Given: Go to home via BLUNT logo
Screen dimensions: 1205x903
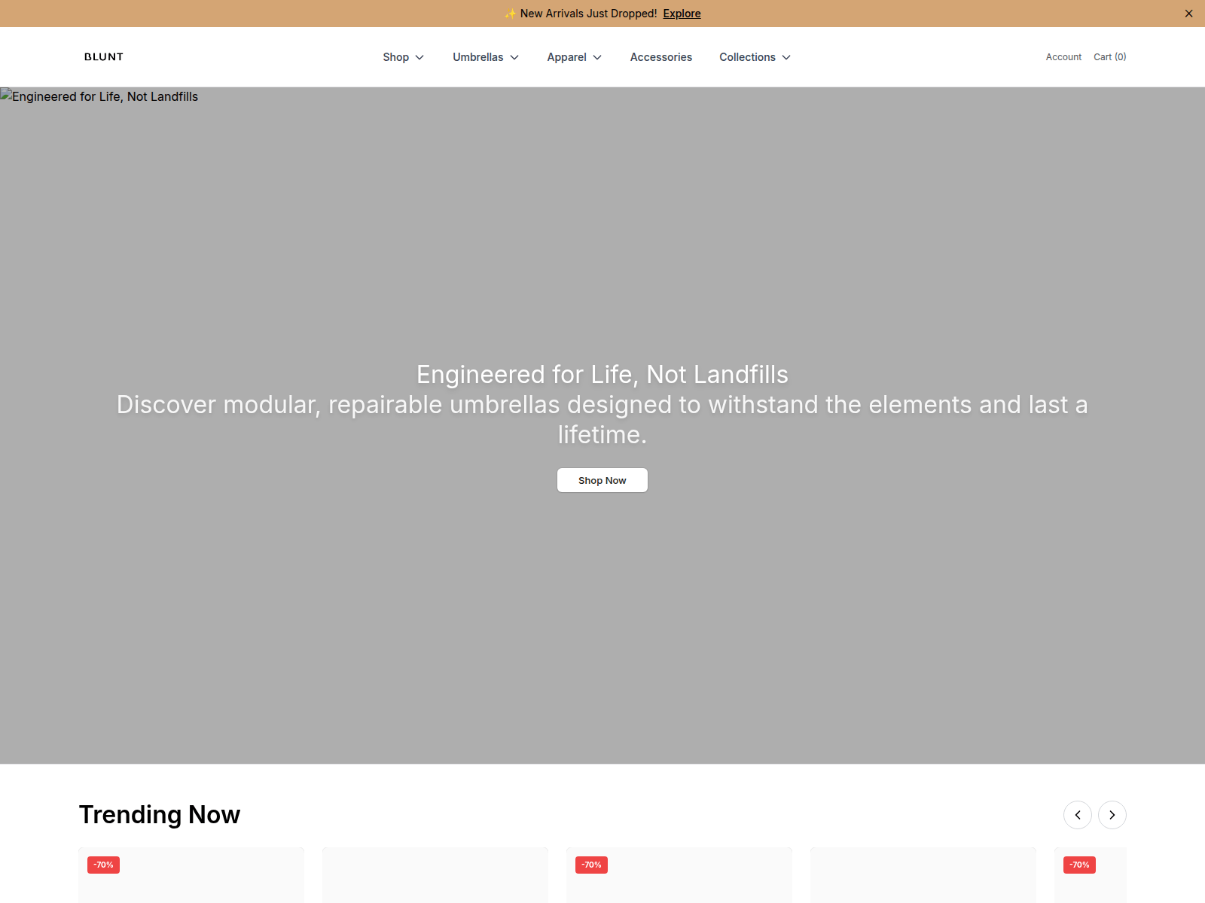Looking at the screenshot, I should (x=104, y=57).
